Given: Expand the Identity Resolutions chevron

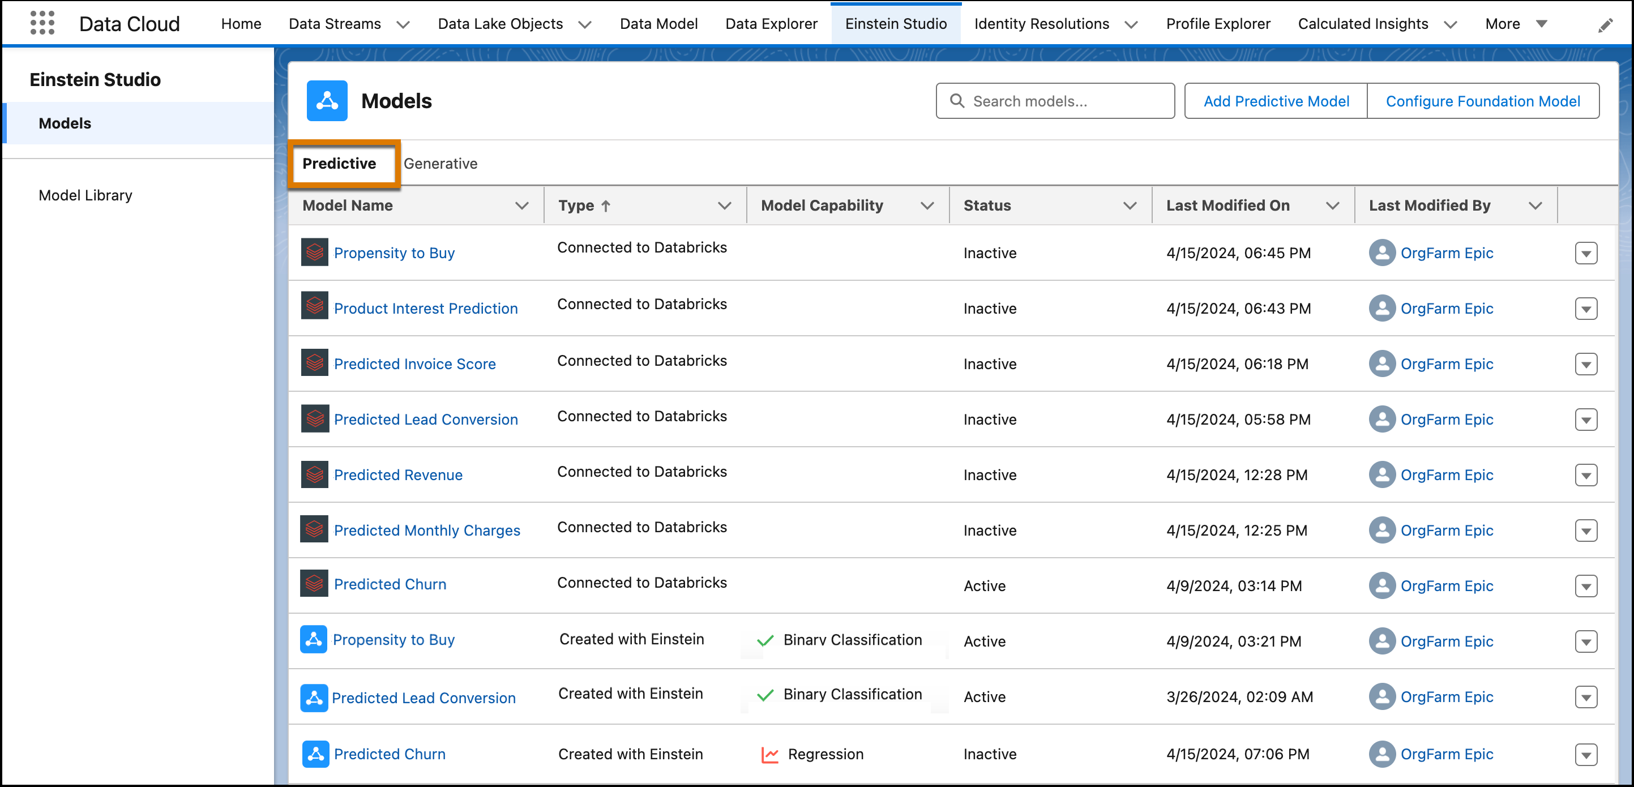Looking at the screenshot, I should click(x=1131, y=25).
